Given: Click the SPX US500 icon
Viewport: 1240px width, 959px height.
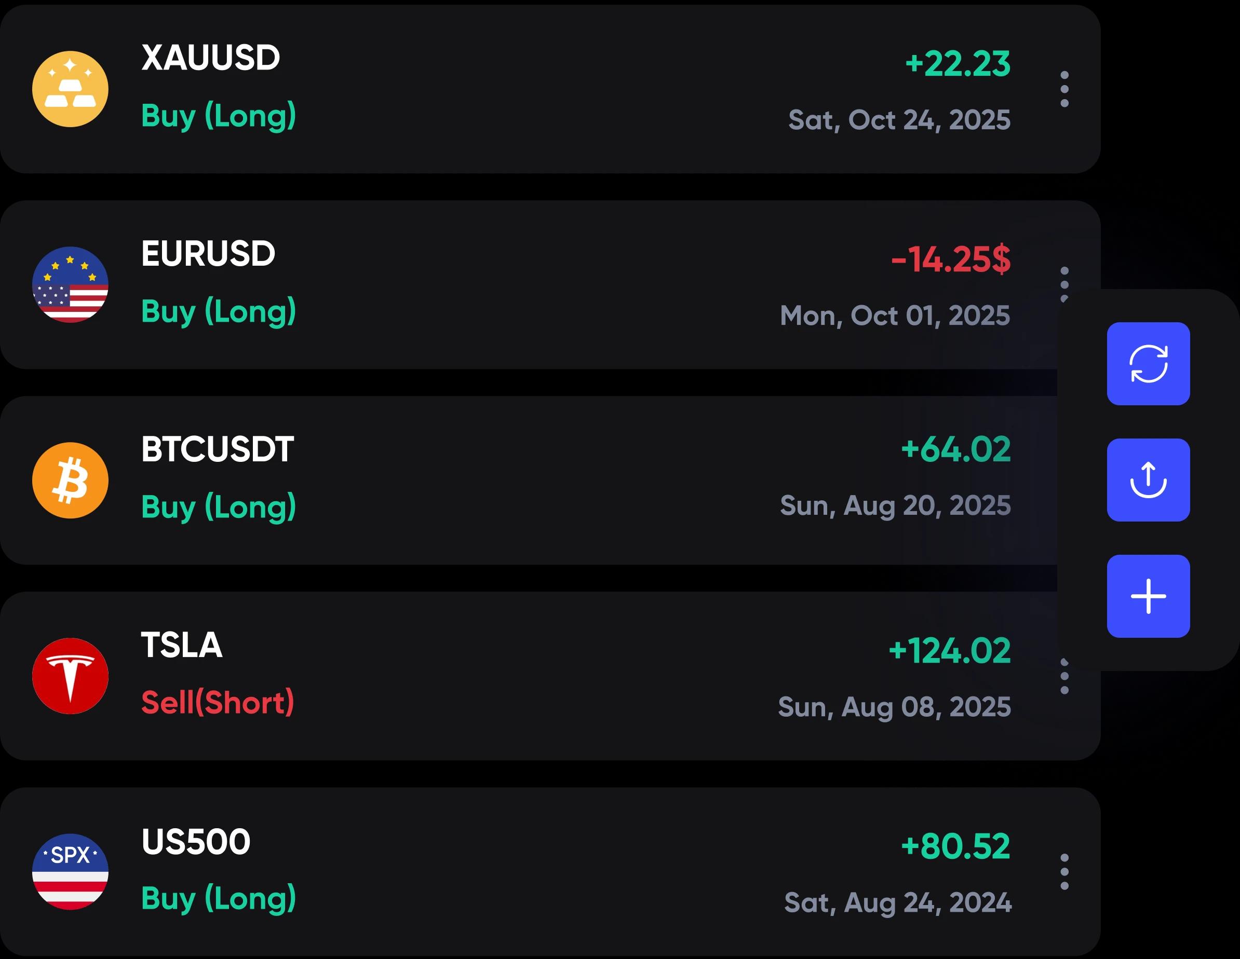Looking at the screenshot, I should (x=70, y=872).
